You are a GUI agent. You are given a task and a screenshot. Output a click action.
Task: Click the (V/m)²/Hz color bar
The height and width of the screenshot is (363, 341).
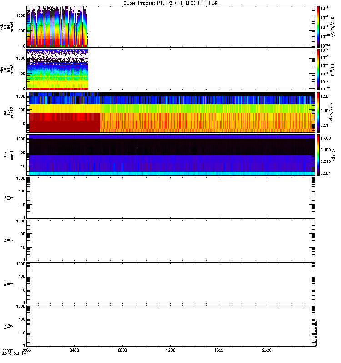pyautogui.click(x=318, y=27)
